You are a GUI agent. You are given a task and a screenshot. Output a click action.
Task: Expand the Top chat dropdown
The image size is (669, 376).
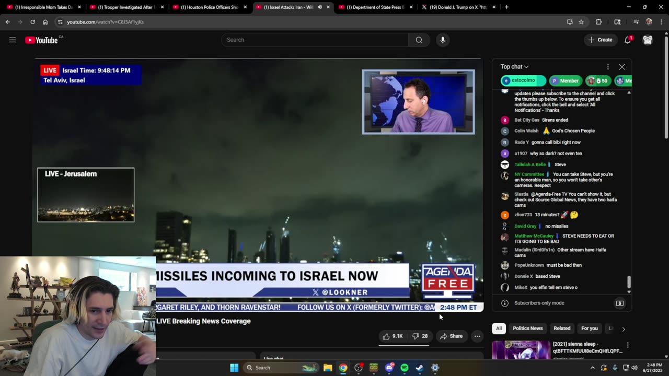[514, 67]
